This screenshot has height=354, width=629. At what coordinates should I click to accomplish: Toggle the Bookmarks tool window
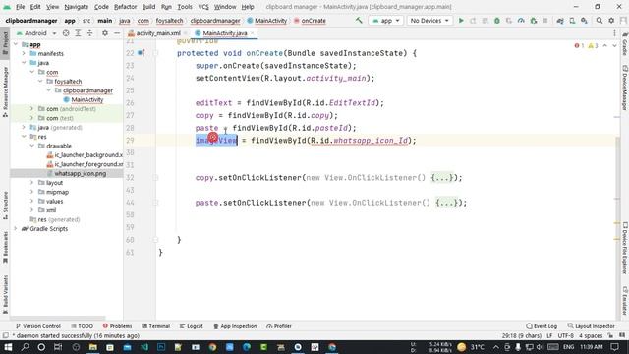5,247
